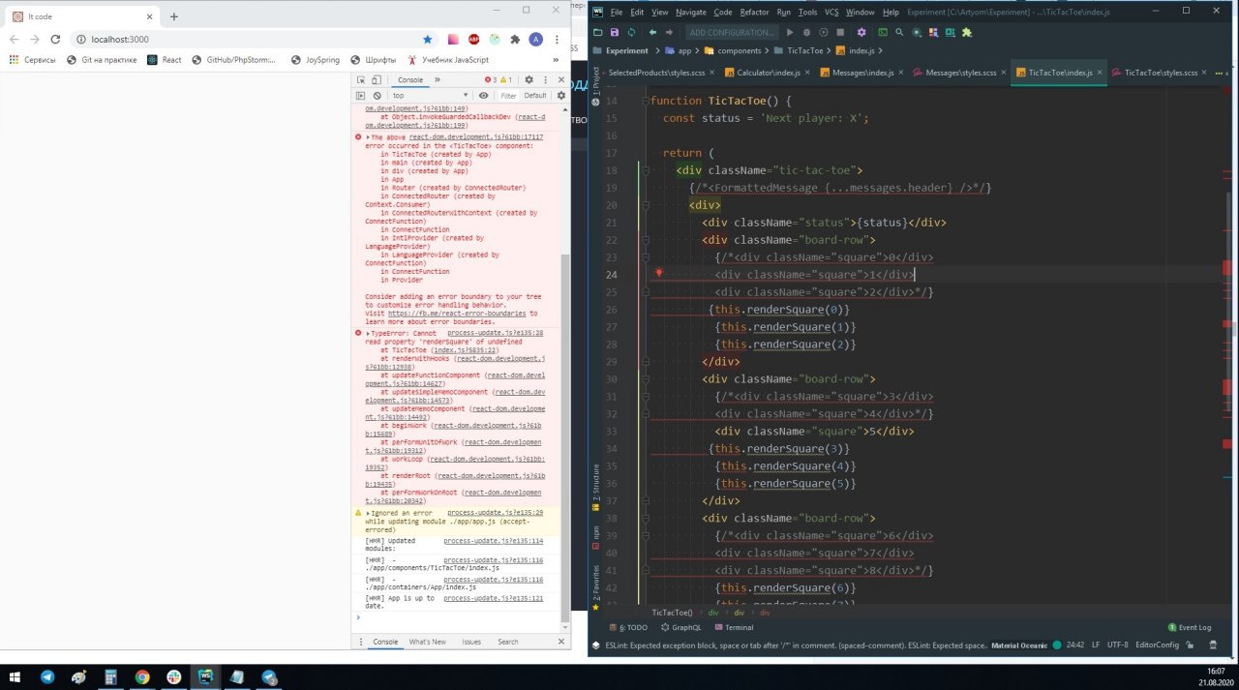The width and height of the screenshot is (1239, 690).
Task: Expand the TypeError Cannot read property entry
Action: [x=368, y=333]
